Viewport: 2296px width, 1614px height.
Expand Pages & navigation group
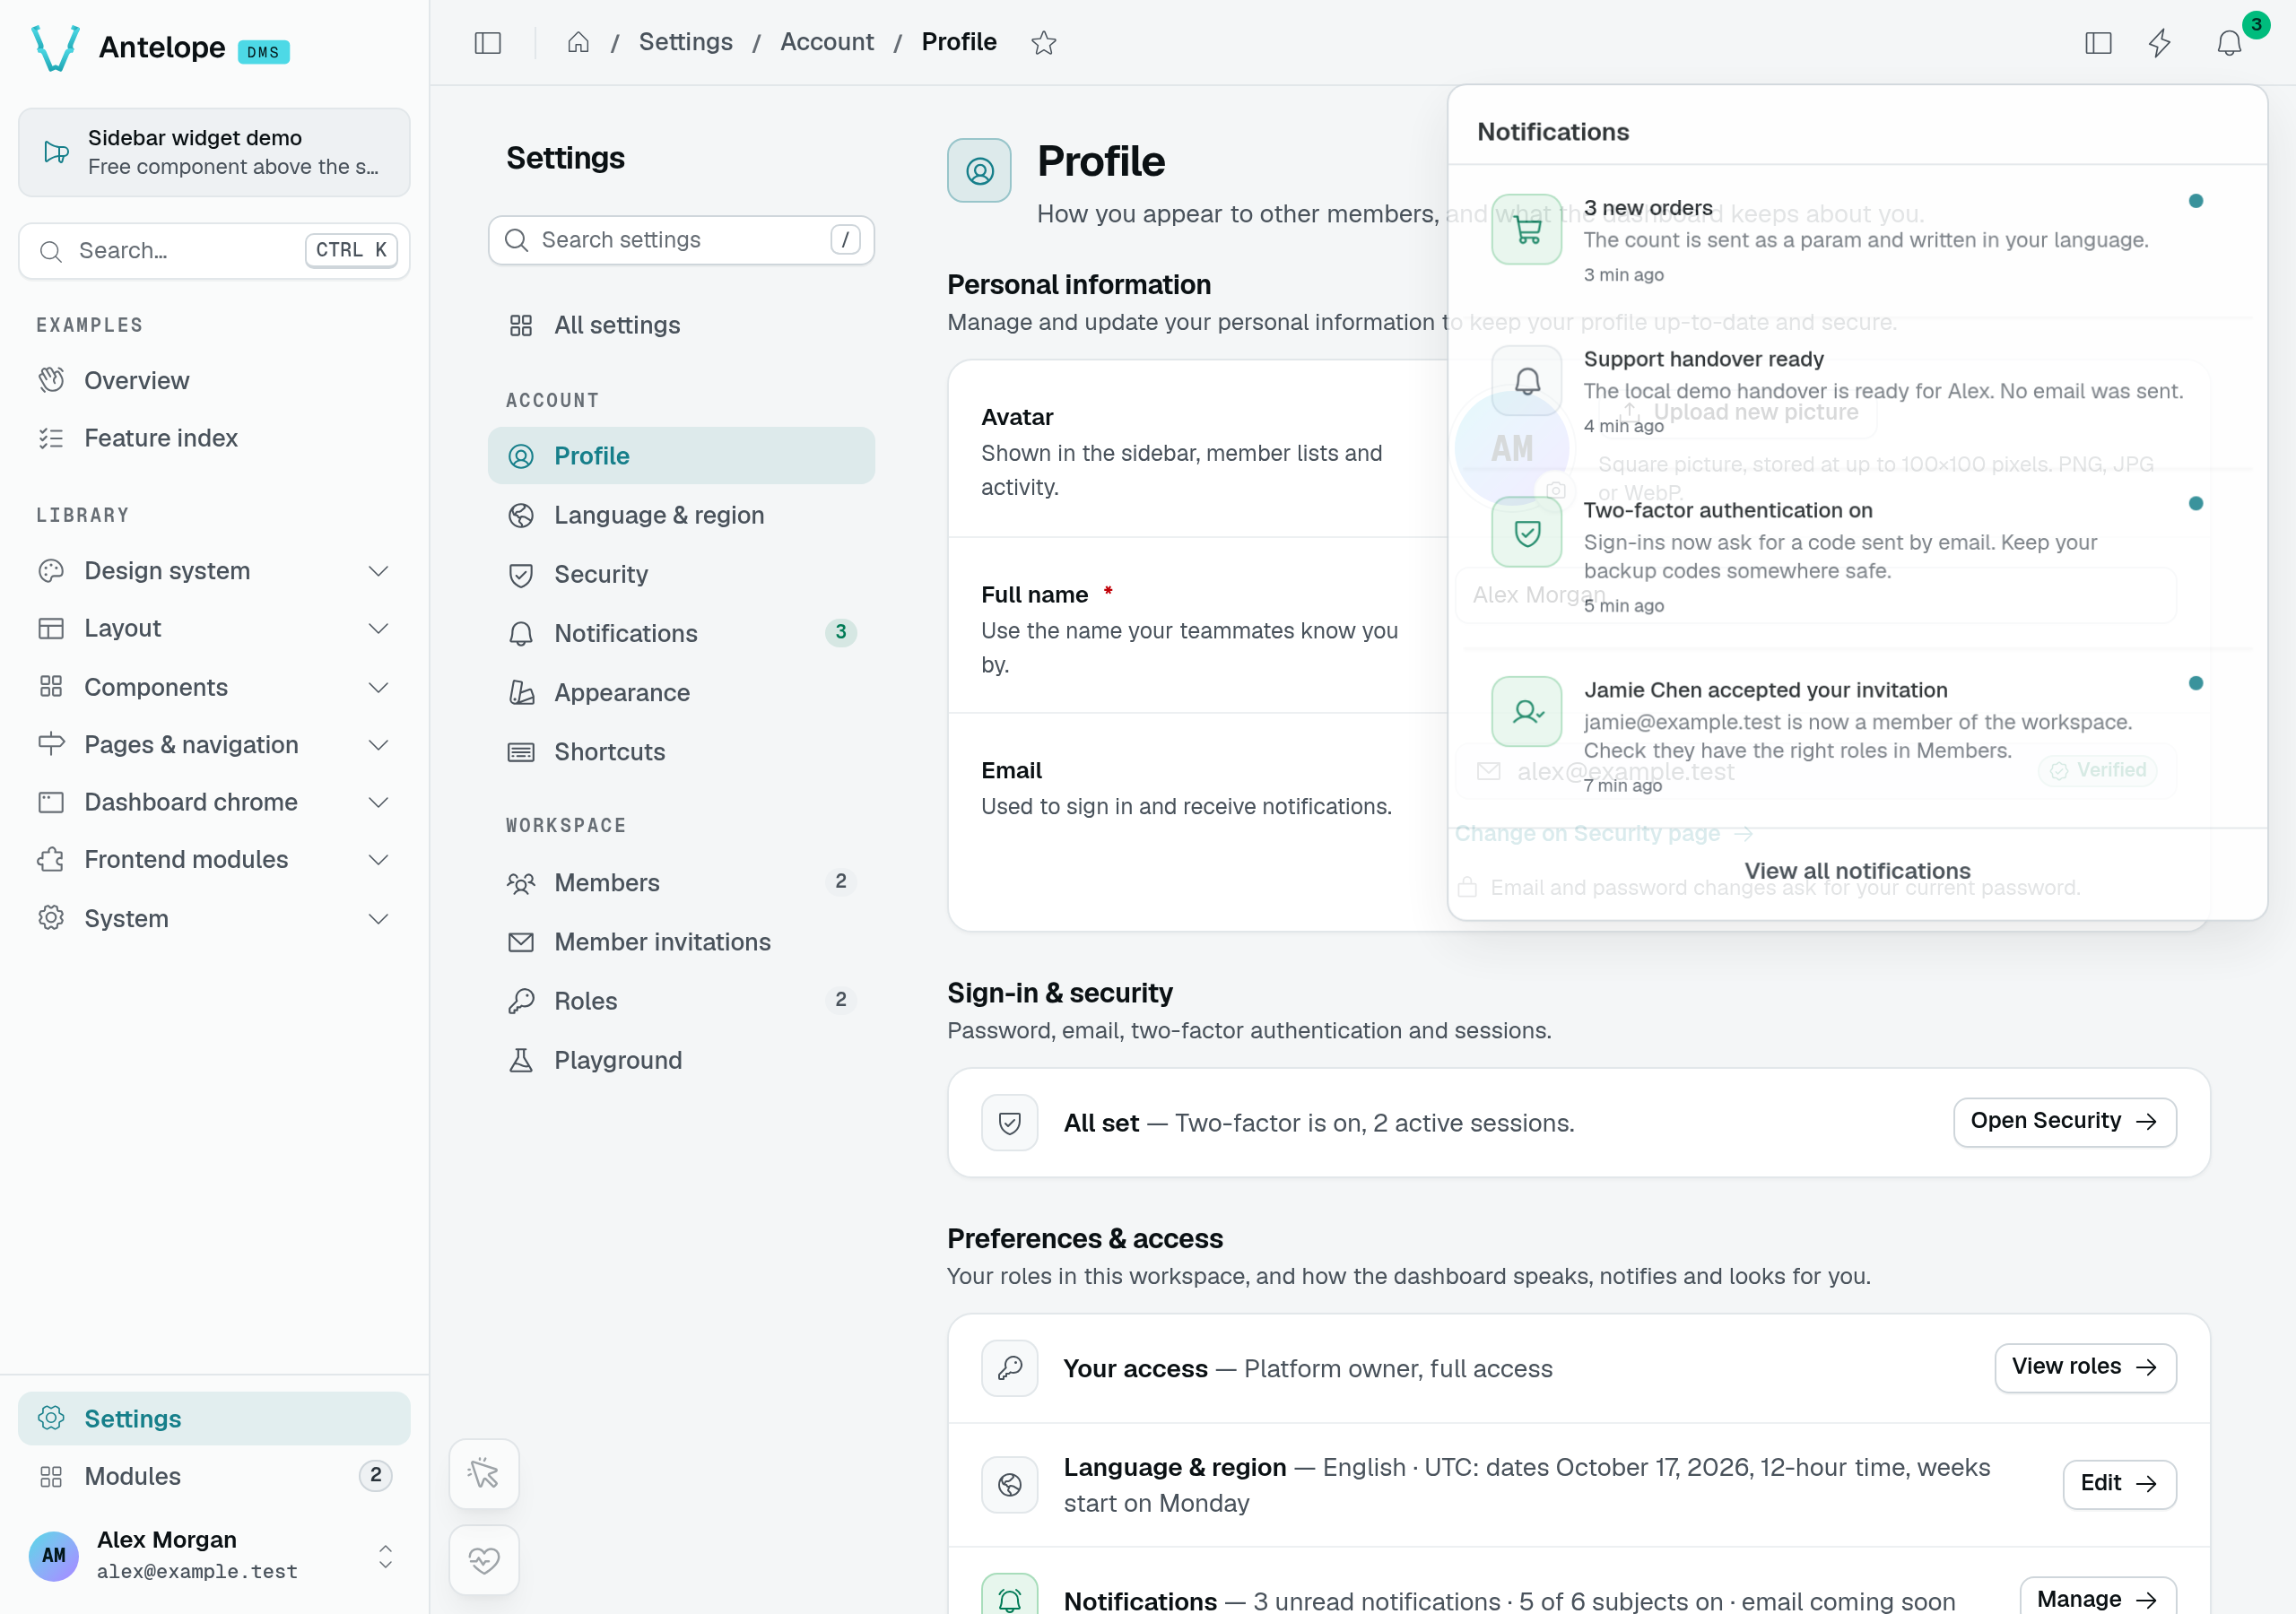(214, 744)
